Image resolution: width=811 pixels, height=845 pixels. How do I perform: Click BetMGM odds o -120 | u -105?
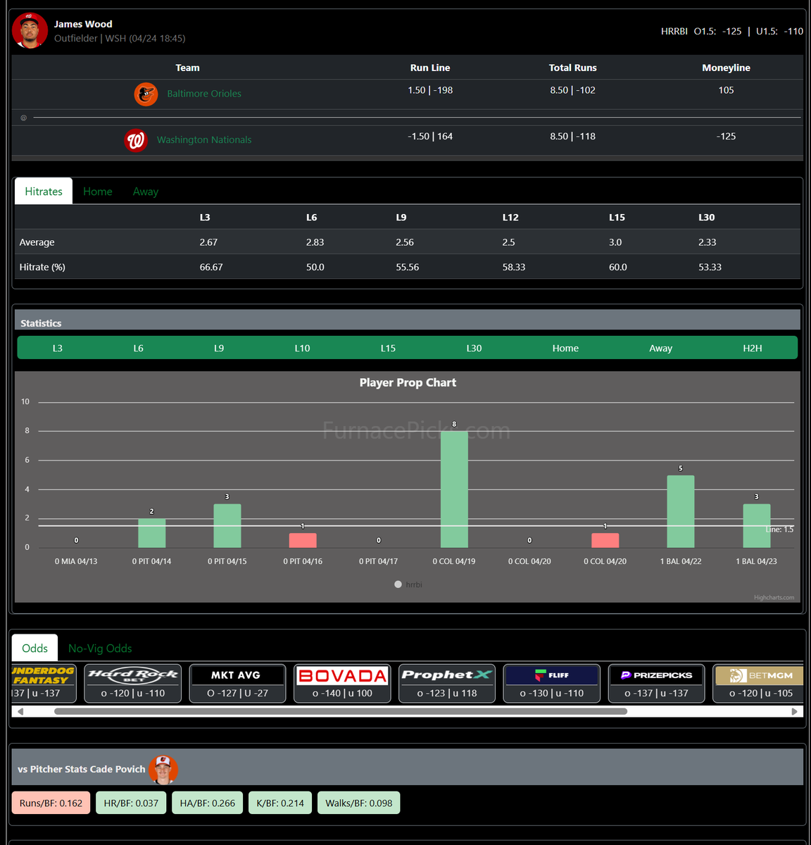(x=761, y=694)
